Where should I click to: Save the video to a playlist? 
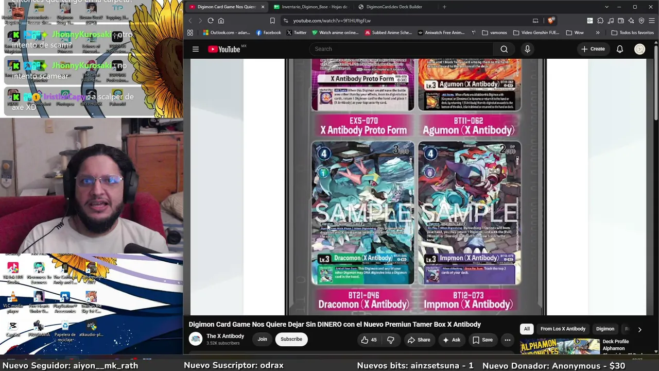point(482,340)
